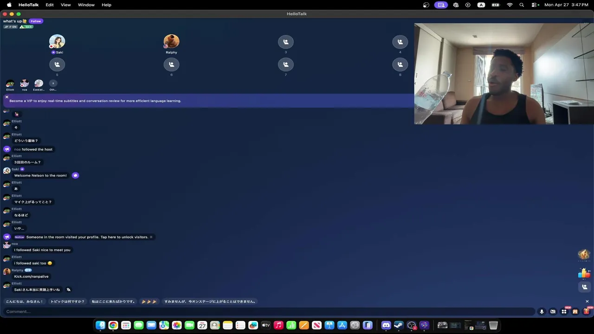Open the Music app from Dock
This screenshot has width=594, height=334.
point(278,325)
